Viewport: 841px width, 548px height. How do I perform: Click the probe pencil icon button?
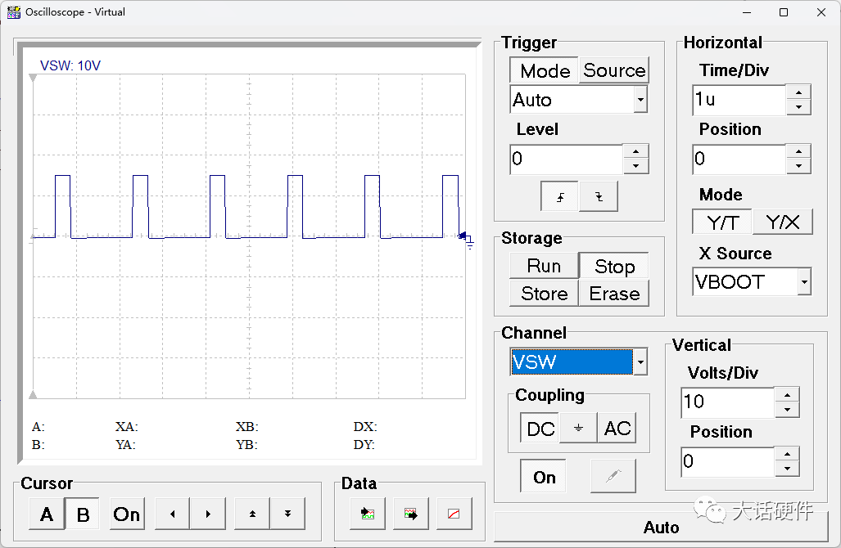[x=613, y=476]
